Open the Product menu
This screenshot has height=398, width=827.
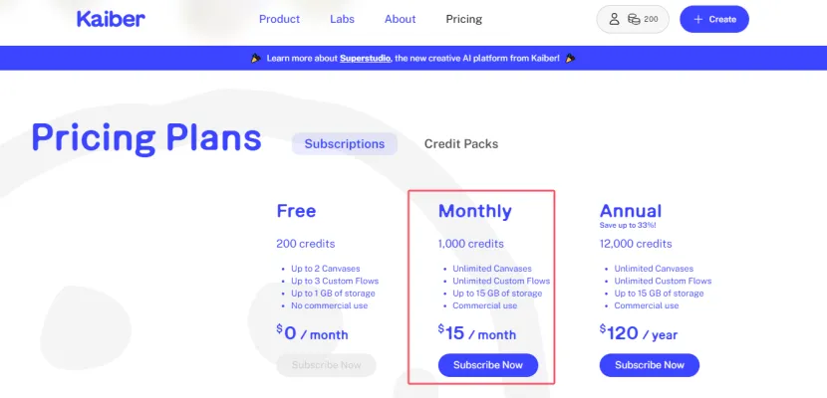(x=279, y=19)
